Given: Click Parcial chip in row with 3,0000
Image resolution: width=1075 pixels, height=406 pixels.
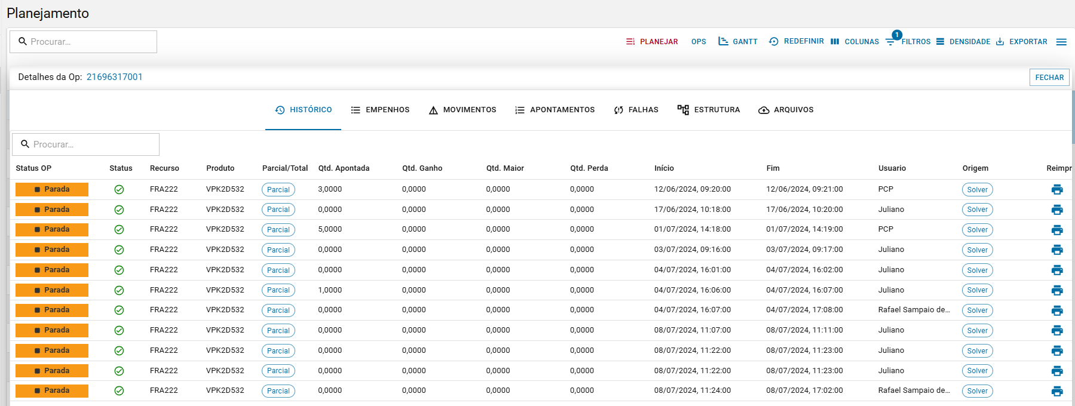Looking at the screenshot, I should pyautogui.click(x=278, y=190).
